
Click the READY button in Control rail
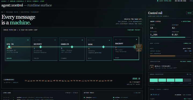coord(190,13)
